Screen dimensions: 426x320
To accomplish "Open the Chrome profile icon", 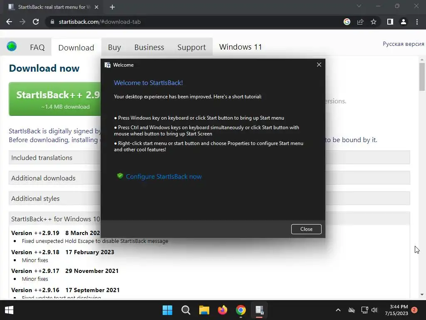I will (x=404, y=22).
